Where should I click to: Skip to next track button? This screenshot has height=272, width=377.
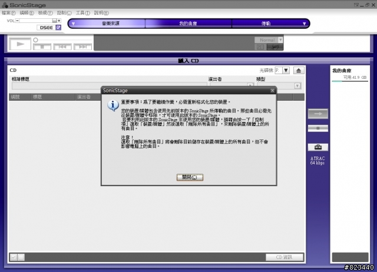pyautogui.click(x=82, y=47)
